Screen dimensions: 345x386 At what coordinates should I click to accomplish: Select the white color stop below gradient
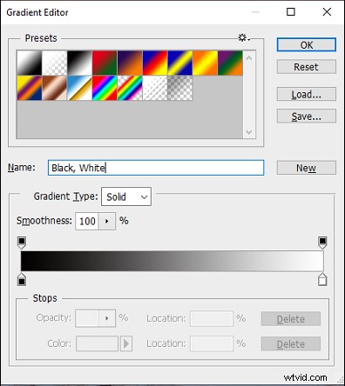coord(322,279)
